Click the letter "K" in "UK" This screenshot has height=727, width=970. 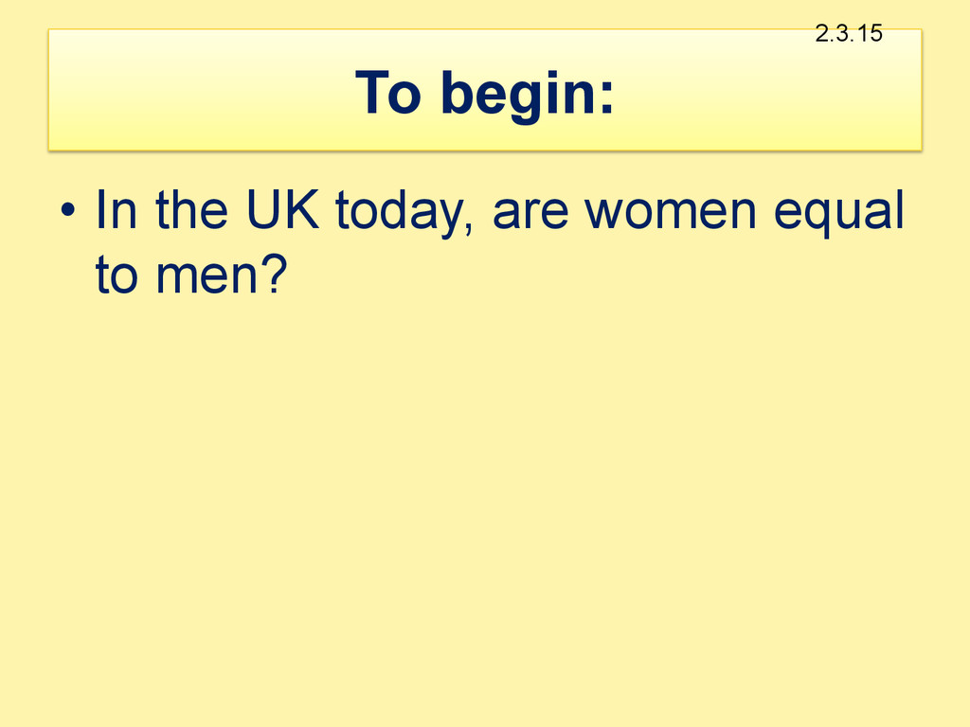tap(303, 209)
